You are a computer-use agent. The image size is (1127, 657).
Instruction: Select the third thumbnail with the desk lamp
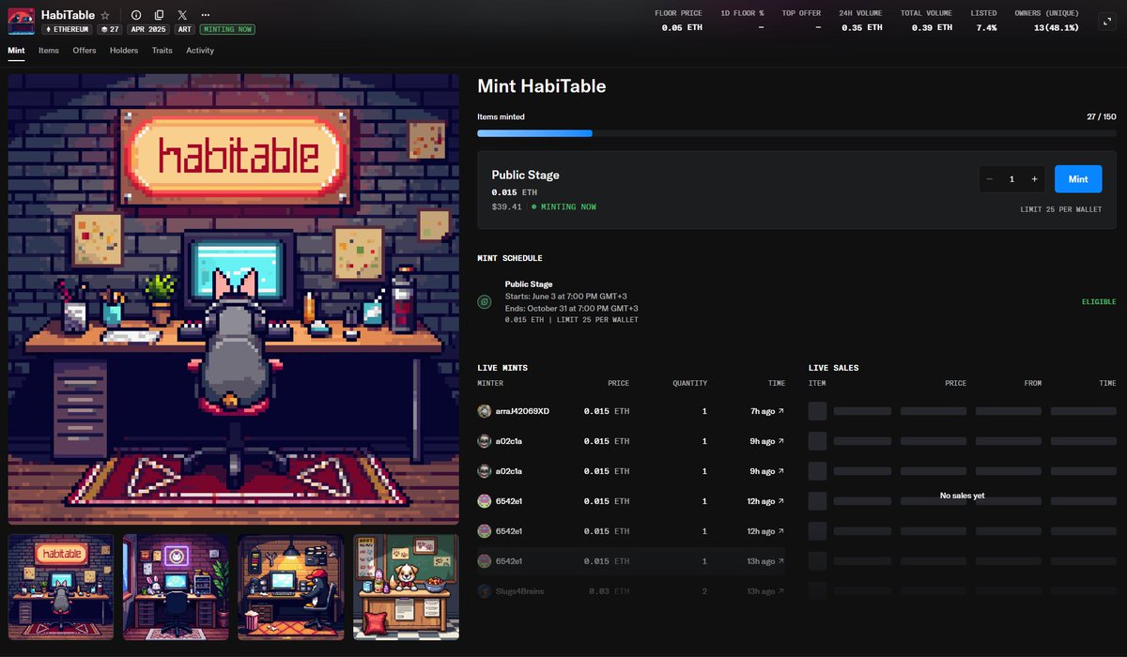[x=290, y=588]
